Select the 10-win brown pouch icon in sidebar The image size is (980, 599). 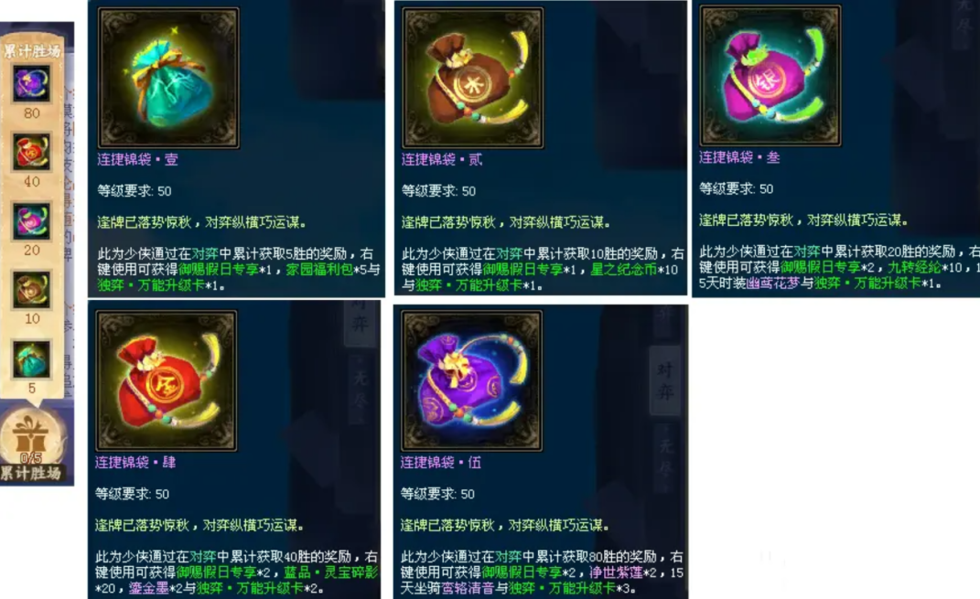click(x=31, y=289)
